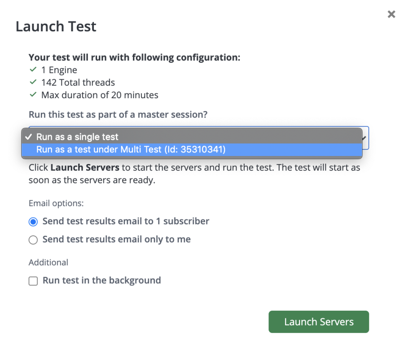Click the green checkmark beside "1 Engine"
Viewport: 404px width, 342px height.
[33, 70]
